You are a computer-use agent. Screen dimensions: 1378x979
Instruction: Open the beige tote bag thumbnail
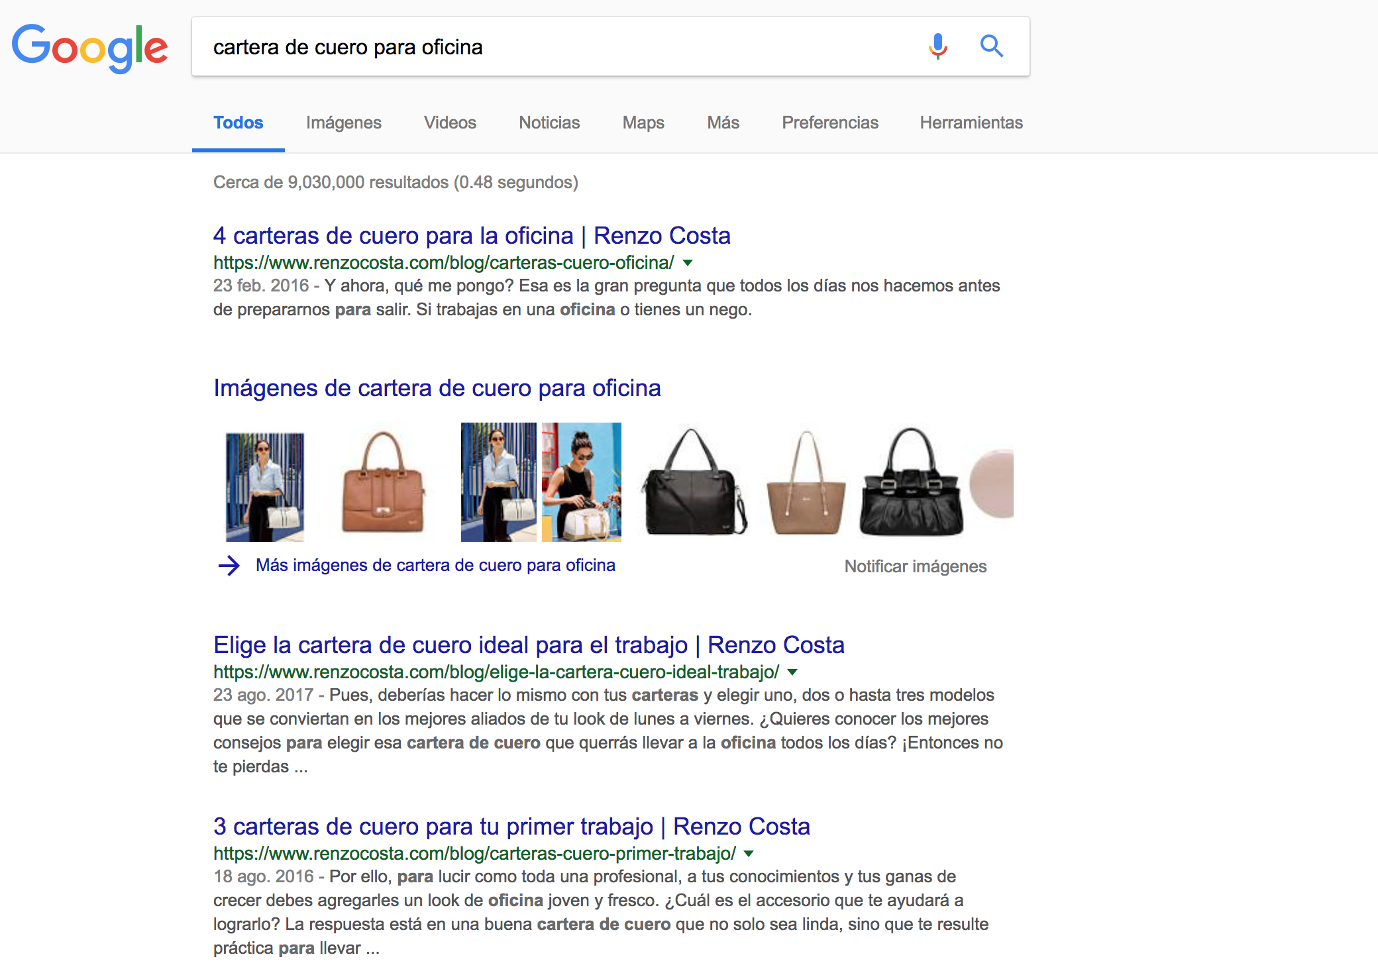click(806, 482)
